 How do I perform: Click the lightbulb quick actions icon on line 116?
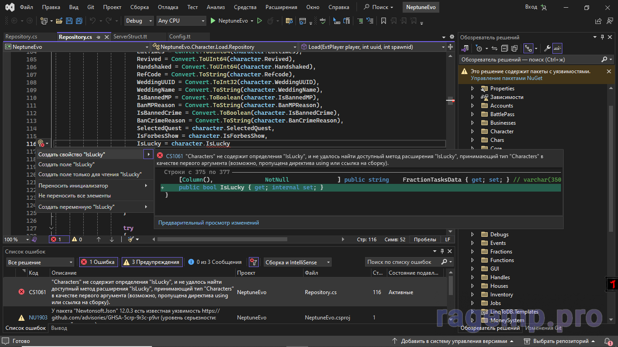[x=41, y=143]
